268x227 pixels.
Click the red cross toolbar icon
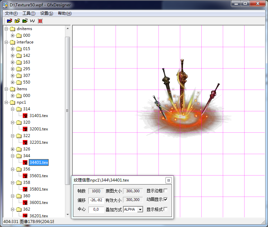(x=40, y=21)
